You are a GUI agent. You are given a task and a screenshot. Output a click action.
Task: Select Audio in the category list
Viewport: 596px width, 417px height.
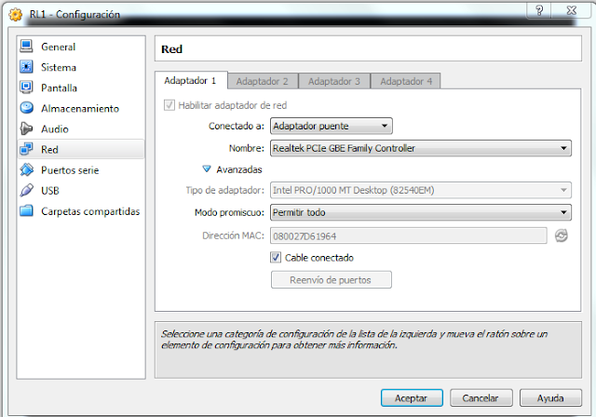click(x=81, y=128)
